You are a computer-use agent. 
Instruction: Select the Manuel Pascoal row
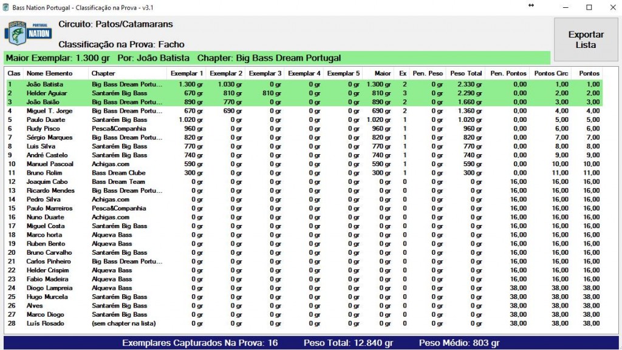click(304, 164)
